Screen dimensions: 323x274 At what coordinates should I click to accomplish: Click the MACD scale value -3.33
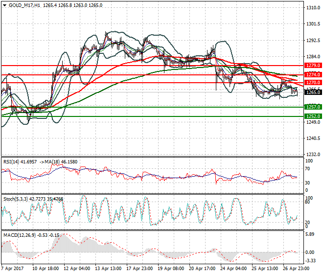click(310, 261)
